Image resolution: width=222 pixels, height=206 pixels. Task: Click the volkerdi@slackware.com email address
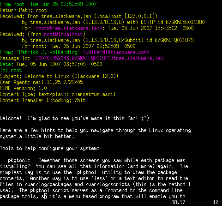116,52
